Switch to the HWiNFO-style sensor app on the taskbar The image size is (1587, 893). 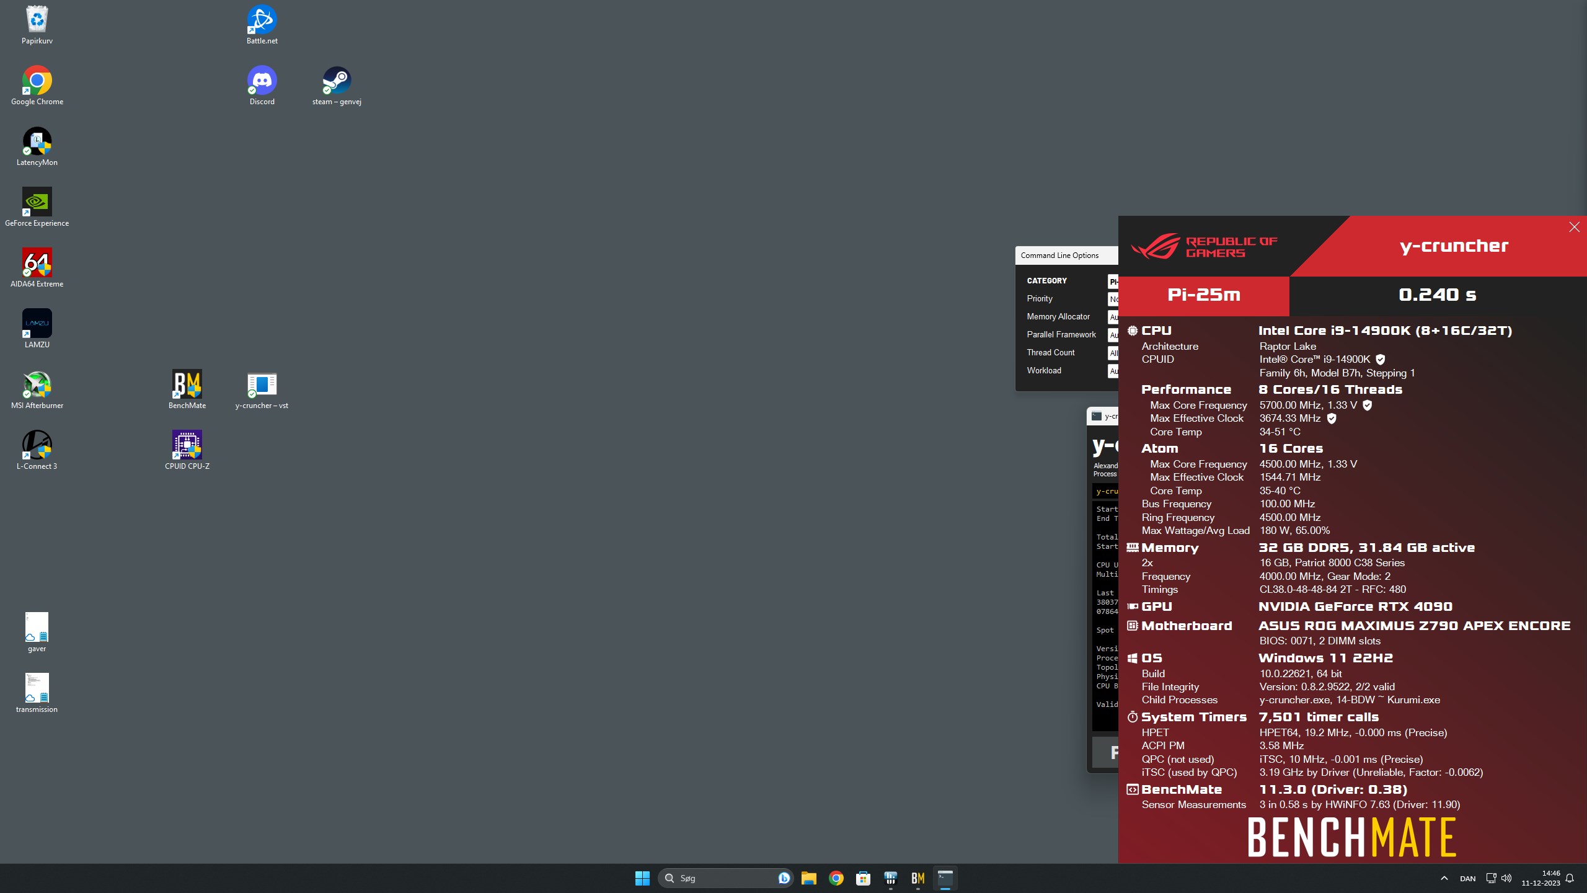coord(890,878)
